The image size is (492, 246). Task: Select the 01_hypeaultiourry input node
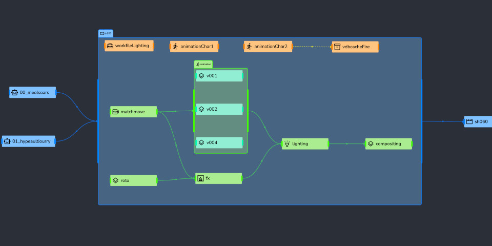(x=29, y=141)
